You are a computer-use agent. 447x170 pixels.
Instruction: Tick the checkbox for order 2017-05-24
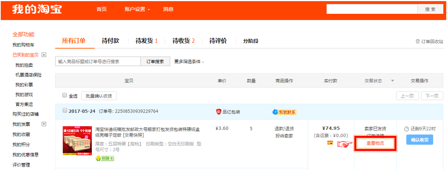[65, 110]
